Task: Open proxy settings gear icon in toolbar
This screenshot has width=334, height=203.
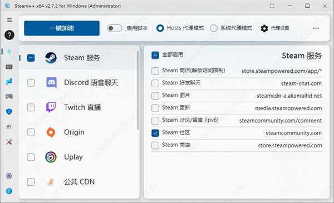Action: click(x=264, y=28)
